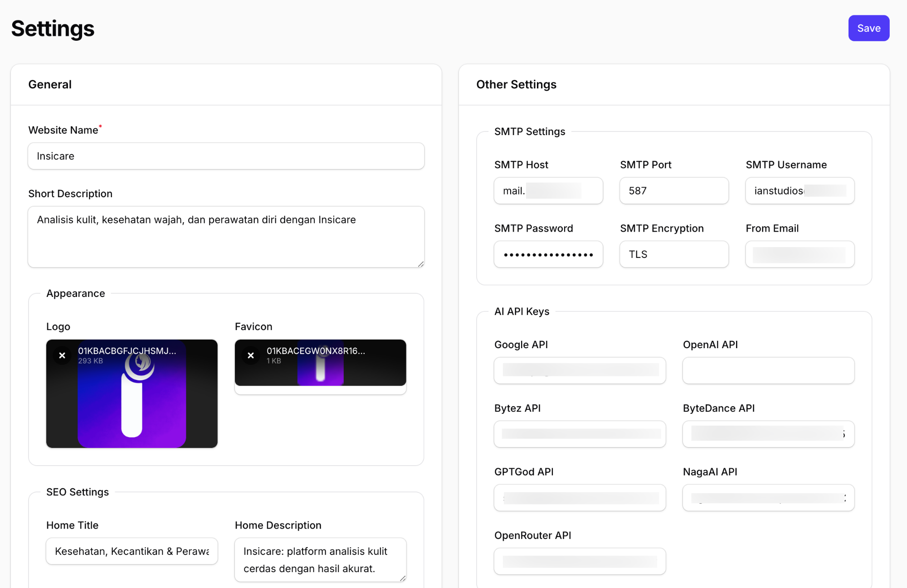Click the SMTP Password field
The width and height of the screenshot is (907, 588).
[x=548, y=254]
